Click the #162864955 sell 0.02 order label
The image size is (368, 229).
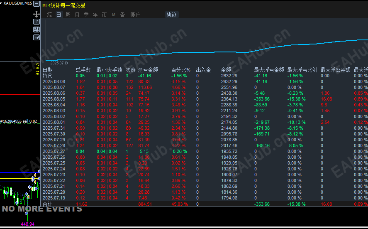click(19, 121)
